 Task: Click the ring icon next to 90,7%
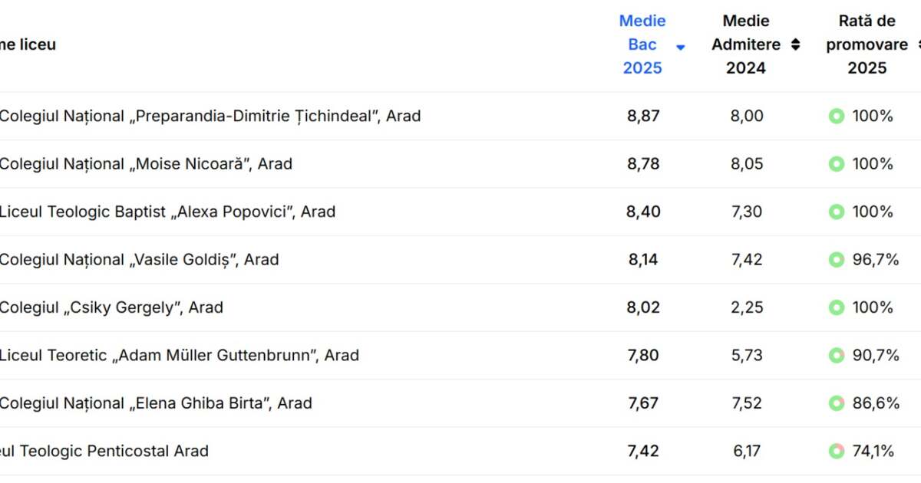[837, 356]
